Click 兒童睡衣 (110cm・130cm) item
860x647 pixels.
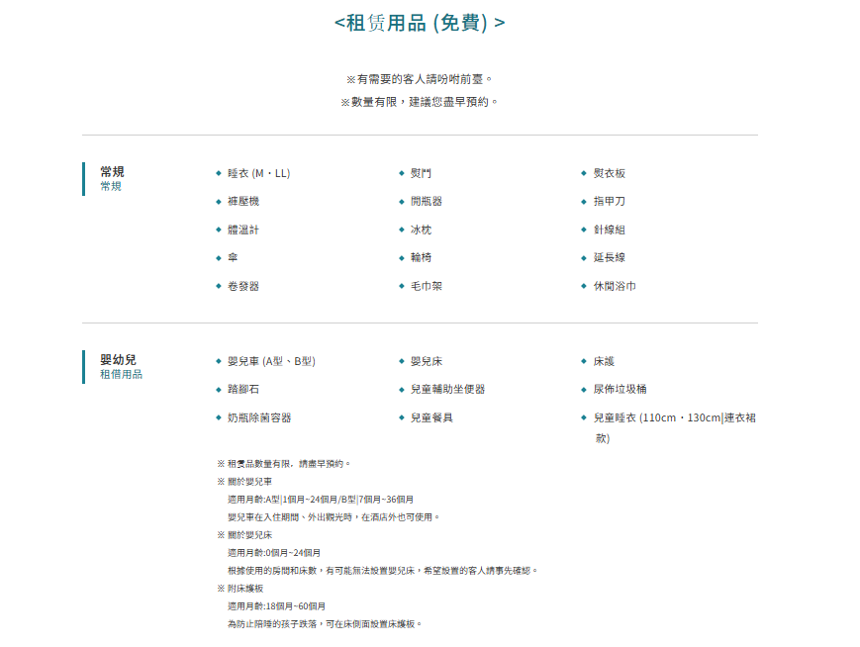(675, 427)
